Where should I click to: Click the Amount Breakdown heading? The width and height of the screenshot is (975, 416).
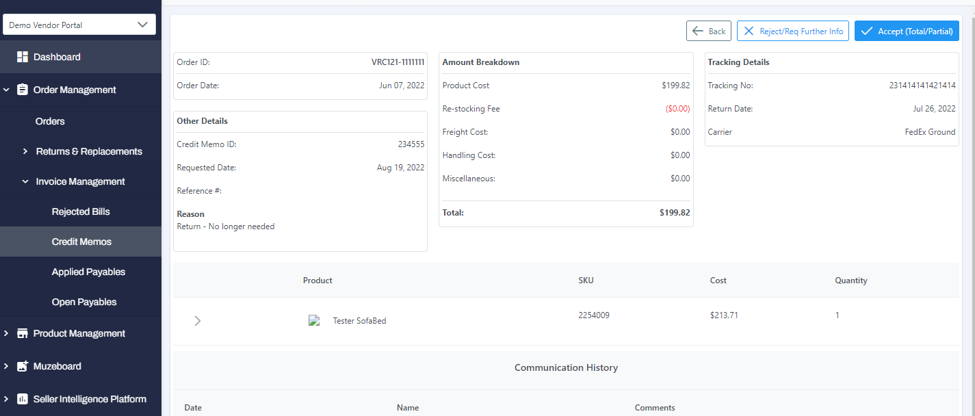click(481, 62)
